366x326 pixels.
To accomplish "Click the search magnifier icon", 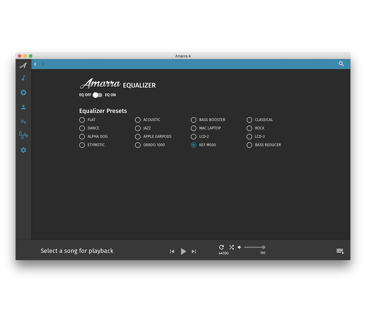I will tap(341, 64).
